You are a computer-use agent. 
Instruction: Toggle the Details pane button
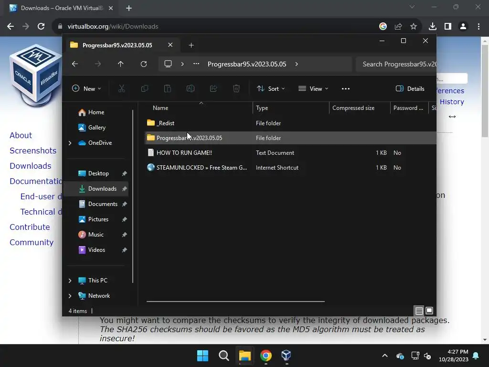coord(410,88)
